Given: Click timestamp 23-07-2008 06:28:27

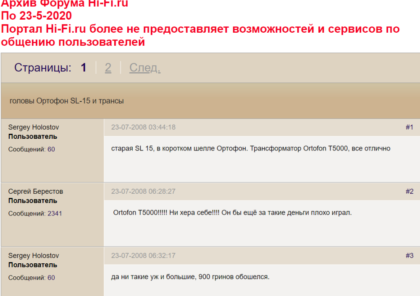Looking at the screenshot, I should [x=143, y=192].
